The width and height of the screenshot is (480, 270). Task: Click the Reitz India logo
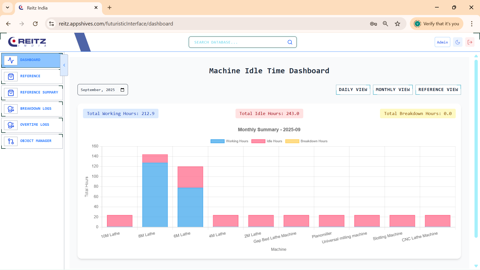pos(27,42)
